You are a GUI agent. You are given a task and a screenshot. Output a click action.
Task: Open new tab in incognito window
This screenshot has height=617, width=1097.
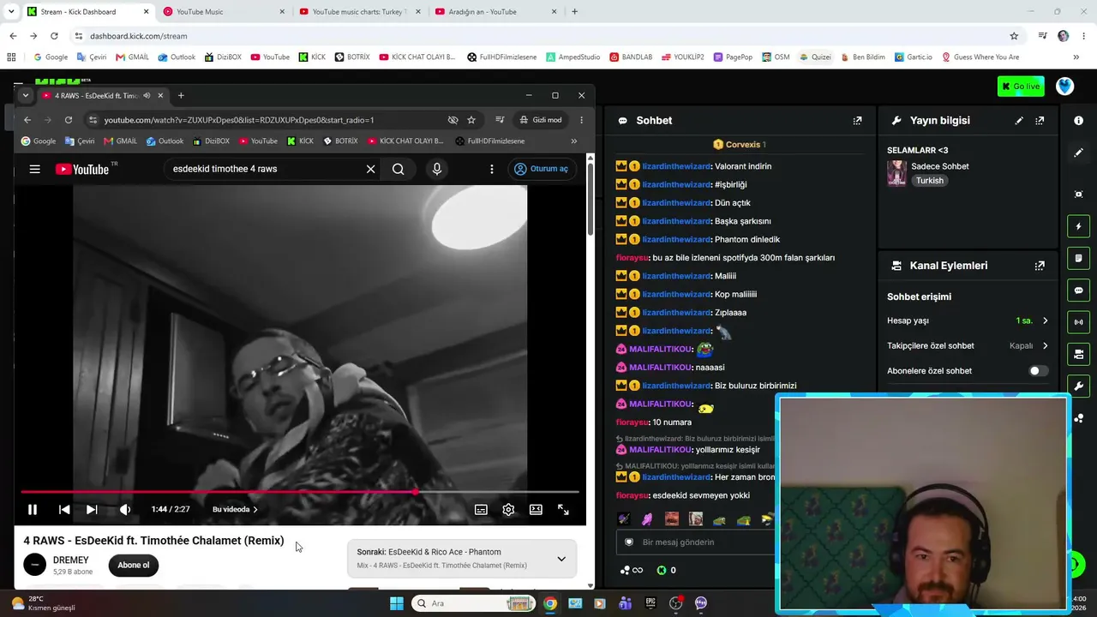point(181,95)
